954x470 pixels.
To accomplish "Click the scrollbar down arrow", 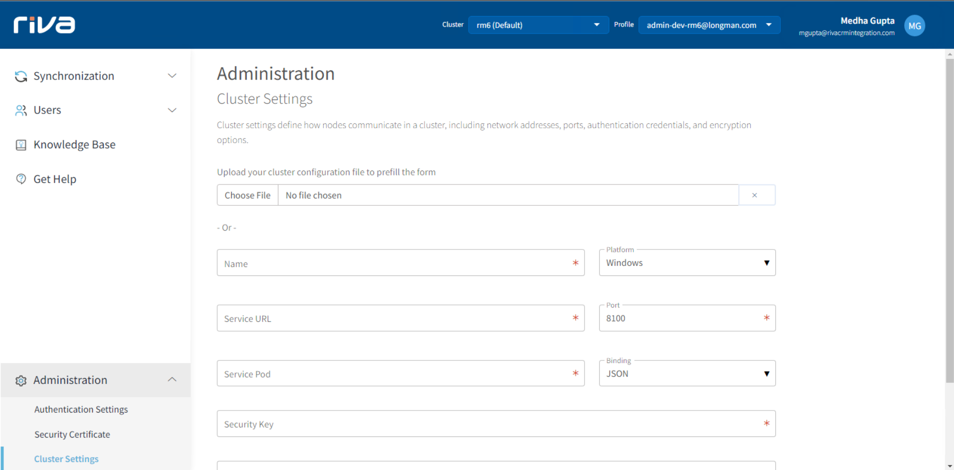I will click(x=949, y=466).
